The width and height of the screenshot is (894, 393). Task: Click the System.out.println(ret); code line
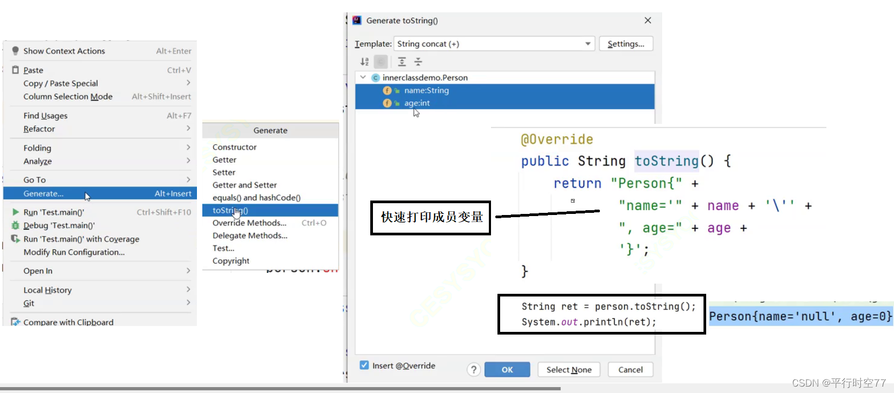coord(589,322)
